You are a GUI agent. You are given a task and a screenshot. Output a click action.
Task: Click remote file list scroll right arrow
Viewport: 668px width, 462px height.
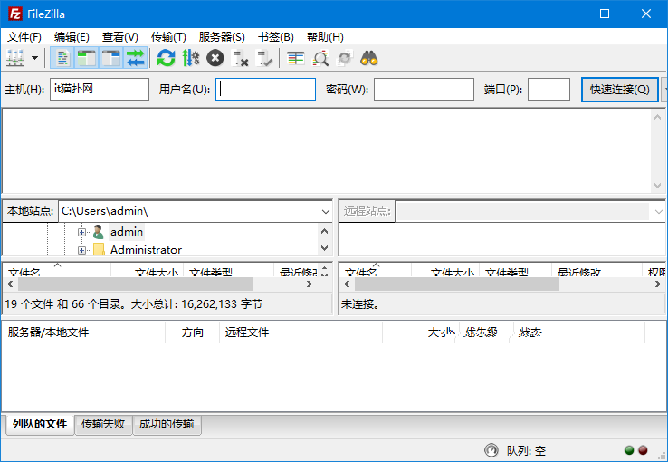658,284
